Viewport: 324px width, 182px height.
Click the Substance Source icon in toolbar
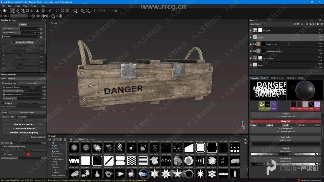[x=60, y=16]
